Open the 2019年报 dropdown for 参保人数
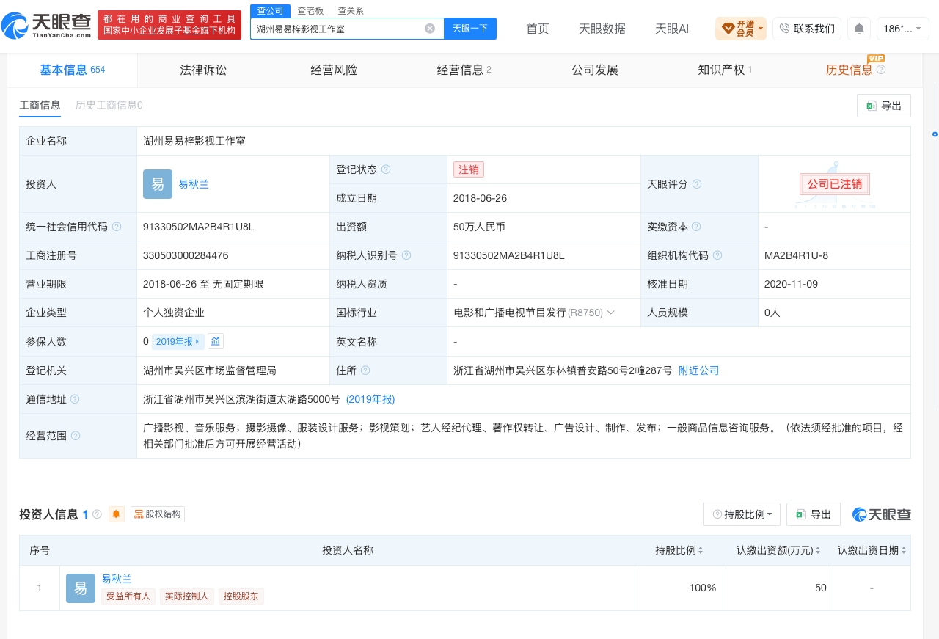The width and height of the screenshot is (939, 639). pyautogui.click(x=178, y=341)
